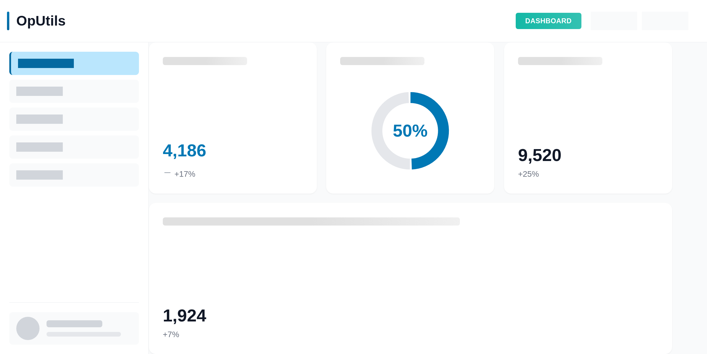Image resolution: width=707 pixels, height=354 pixels.
Task: Choose the fourth sidebar menu item
Action: [74, 147]
